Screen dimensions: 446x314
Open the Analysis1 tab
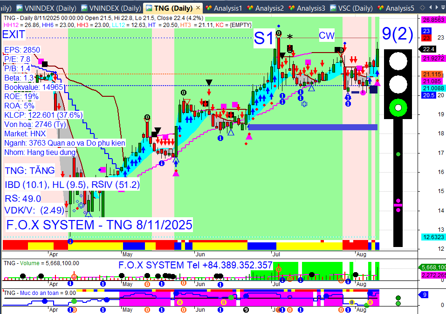224,8
